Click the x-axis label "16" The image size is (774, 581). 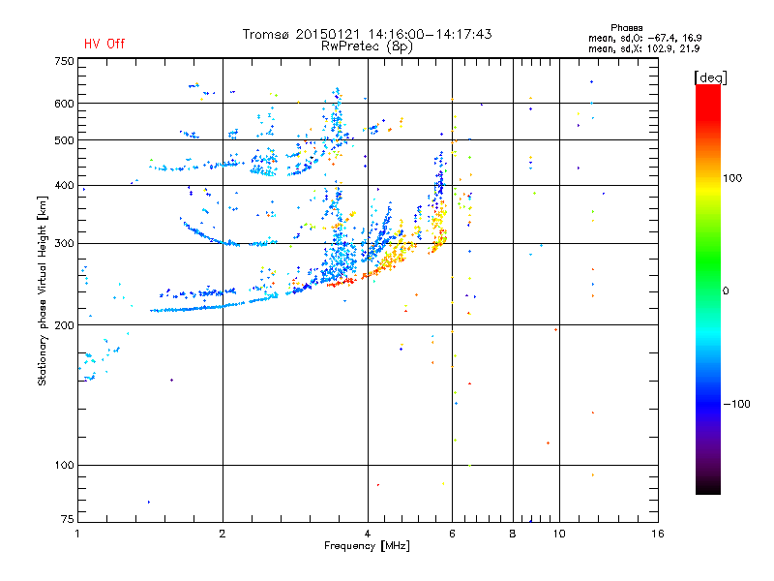click(658, 534)
